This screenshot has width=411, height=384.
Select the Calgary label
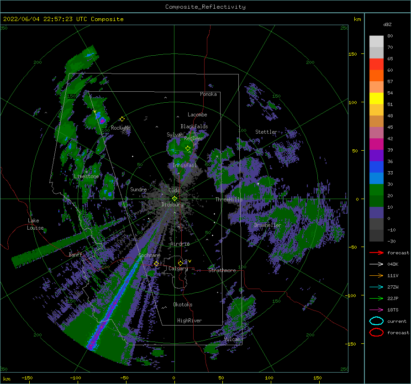click(x=178, y=268)
